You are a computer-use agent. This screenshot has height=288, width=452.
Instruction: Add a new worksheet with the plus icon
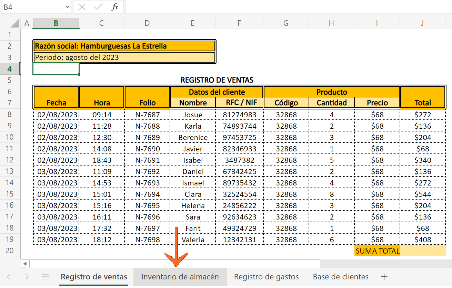click(x=384, y=277)
